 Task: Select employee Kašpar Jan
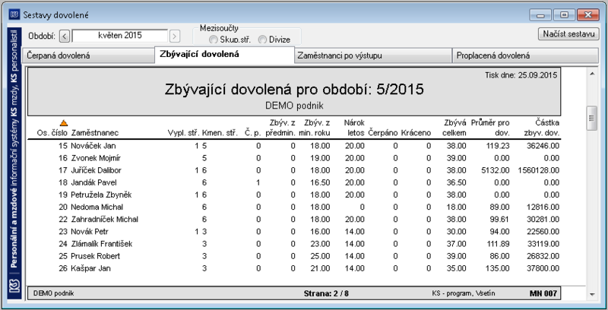[x=90, y=268]
